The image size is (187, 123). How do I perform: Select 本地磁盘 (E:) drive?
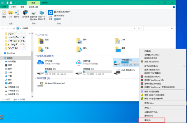[x=93, y=71]
